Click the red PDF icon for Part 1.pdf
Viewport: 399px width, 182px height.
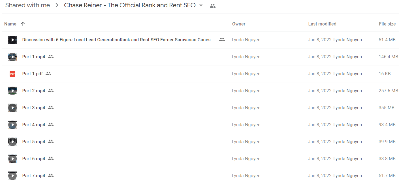12,74
